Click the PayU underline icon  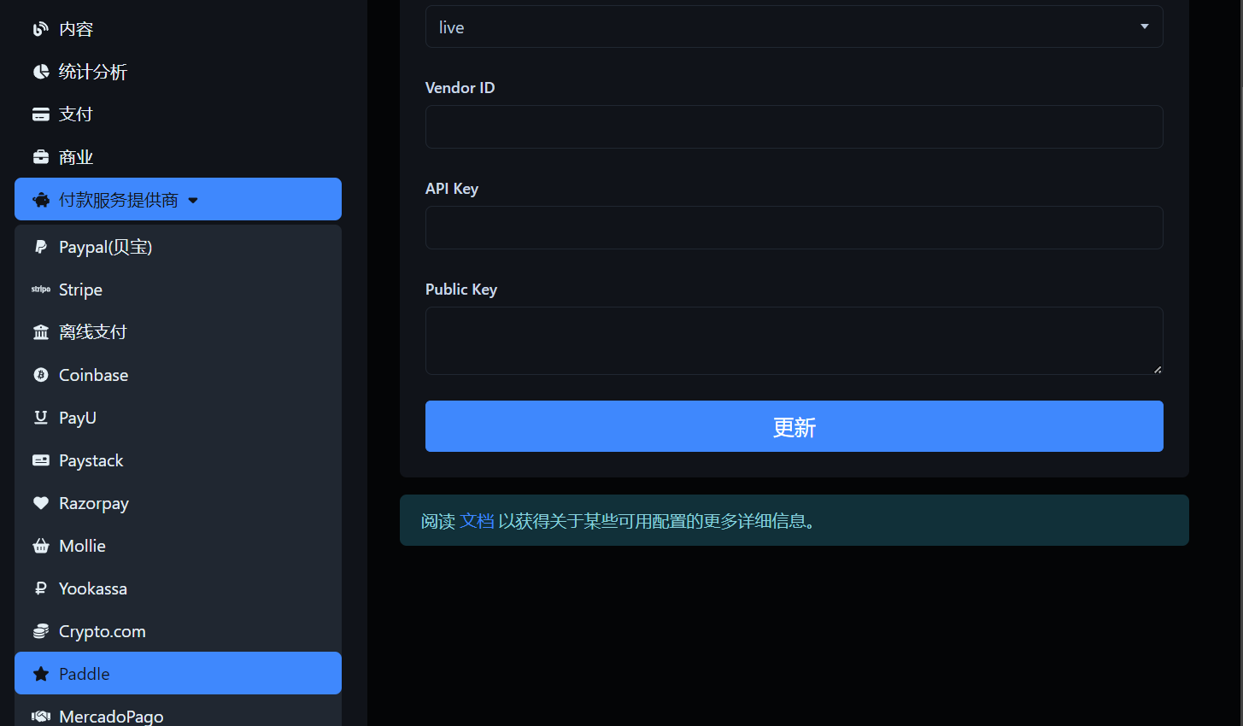(40, 418)
